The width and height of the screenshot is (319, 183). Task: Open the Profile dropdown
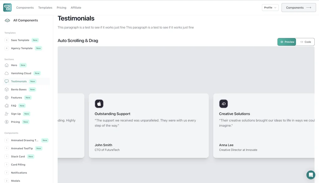tap(270, 7)
